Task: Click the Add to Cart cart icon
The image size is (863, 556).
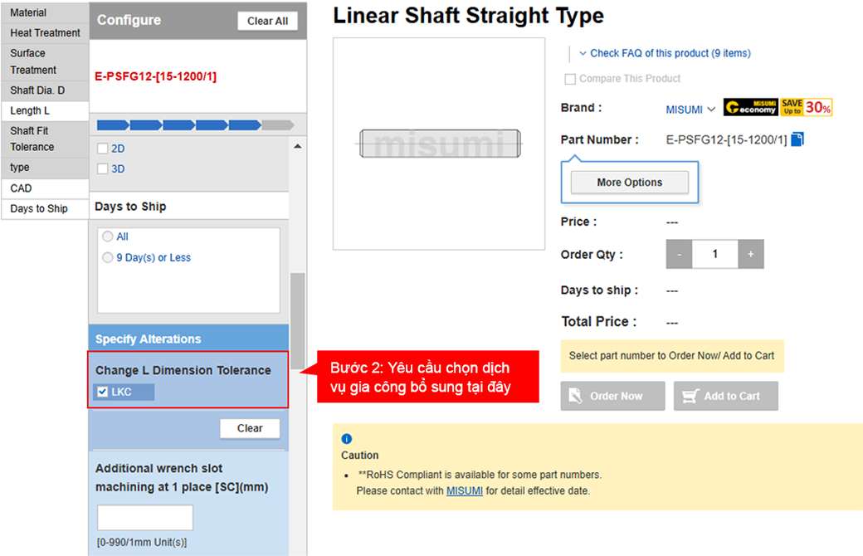Action: tap(690, 397)
